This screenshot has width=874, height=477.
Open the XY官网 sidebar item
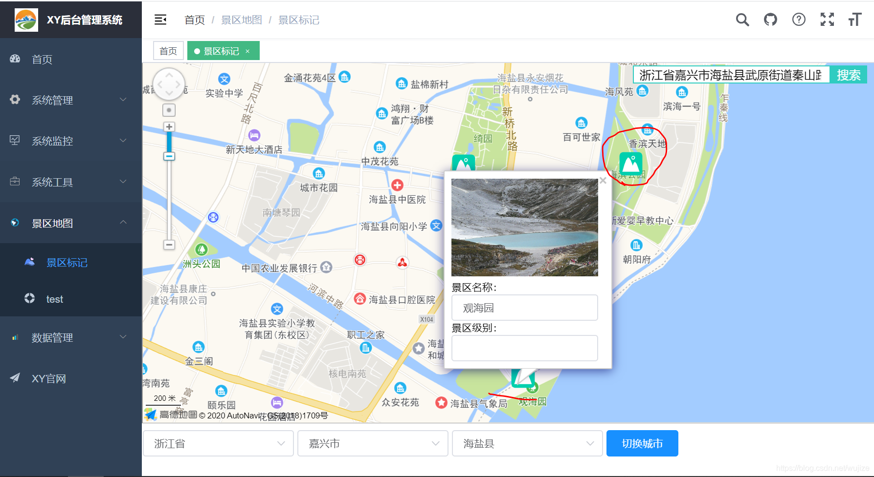71,378
